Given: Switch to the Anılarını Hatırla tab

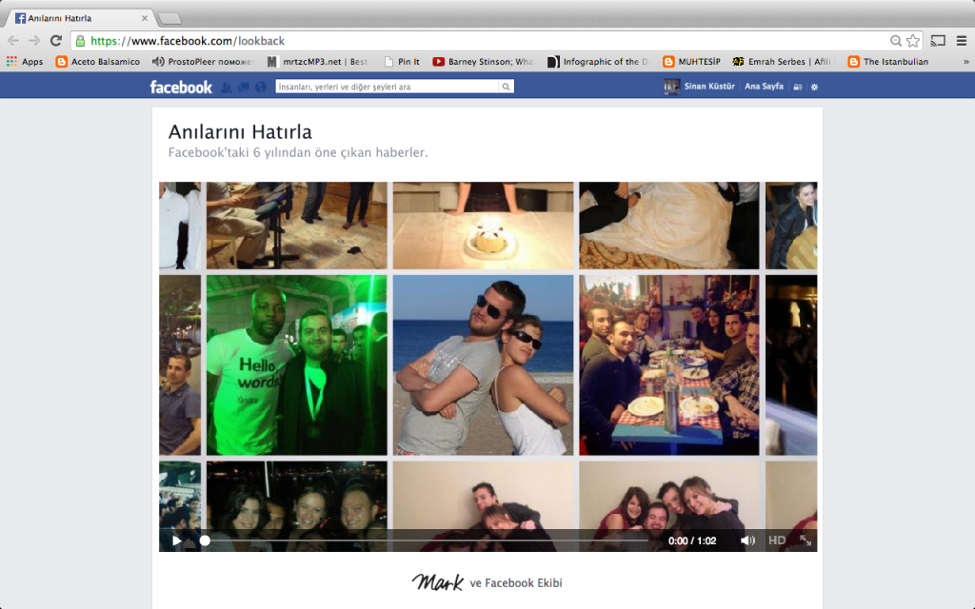Looking at the screenshot, I should pyautogui.click(x=62, y=16).
